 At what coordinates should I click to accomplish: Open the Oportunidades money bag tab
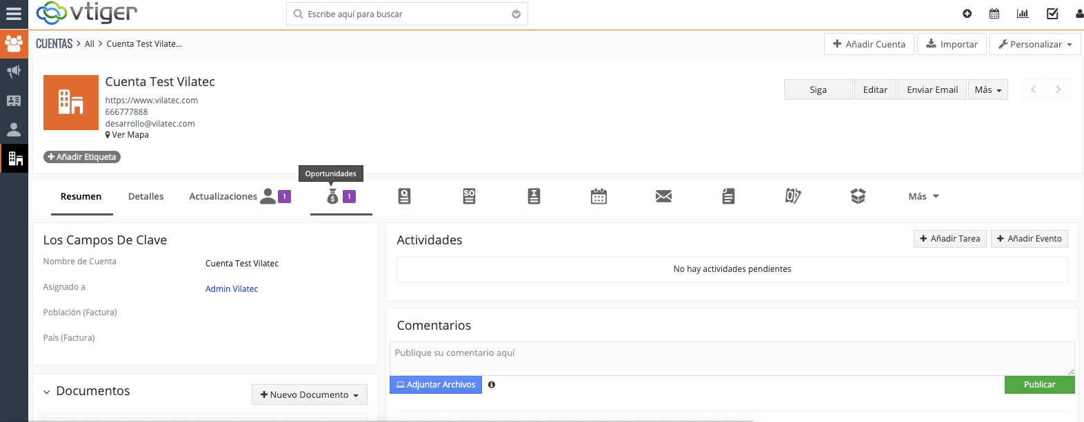click(x=333, y=197)
